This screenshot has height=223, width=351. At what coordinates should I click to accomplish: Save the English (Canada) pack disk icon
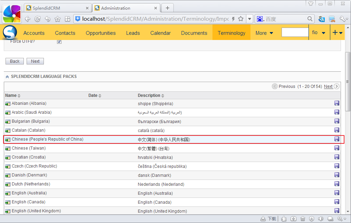pos(337,202)
